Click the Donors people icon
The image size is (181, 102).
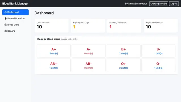(6, 31)
